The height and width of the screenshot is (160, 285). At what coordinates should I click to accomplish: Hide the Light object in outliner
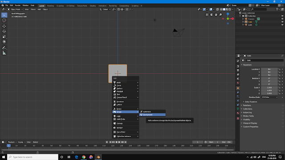point(282,25)
